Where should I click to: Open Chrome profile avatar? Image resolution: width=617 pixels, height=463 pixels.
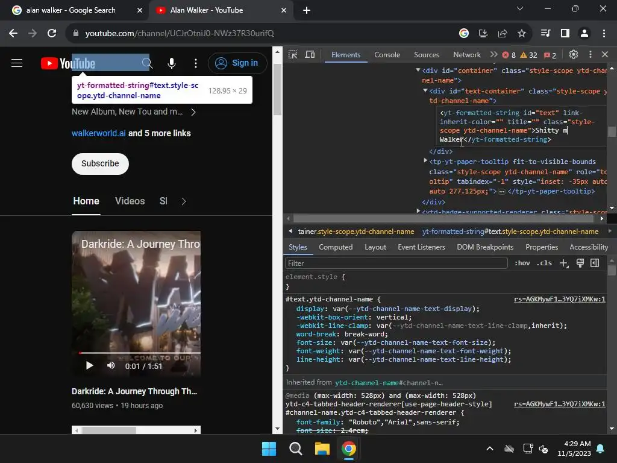584,33
